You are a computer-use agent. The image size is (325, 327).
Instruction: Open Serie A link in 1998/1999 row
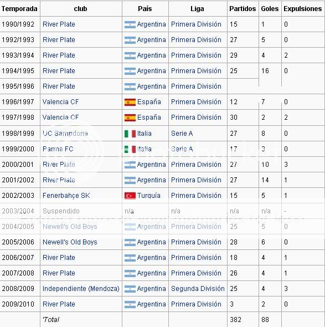pos(182,134)
